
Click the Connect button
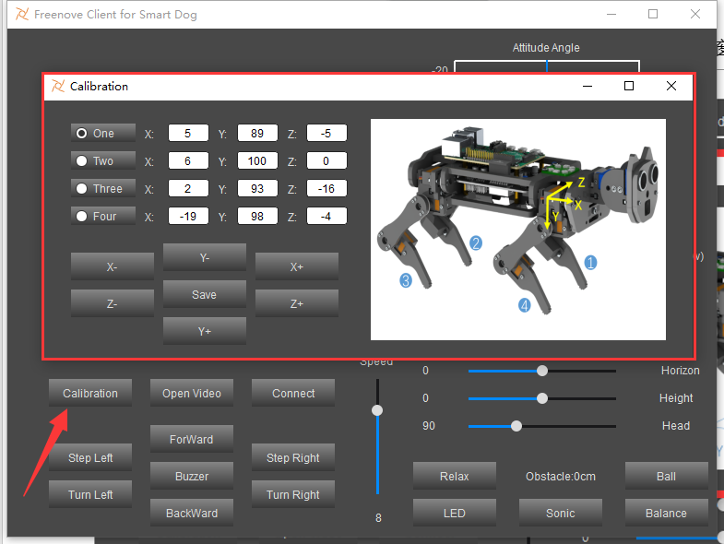click(x=293, y=393)
